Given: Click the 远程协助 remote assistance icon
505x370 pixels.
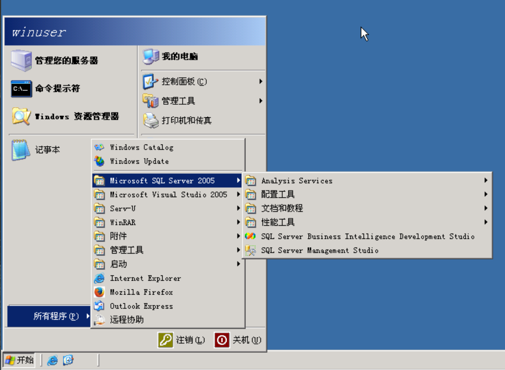Looking at the screenshot, I should 100,320.
